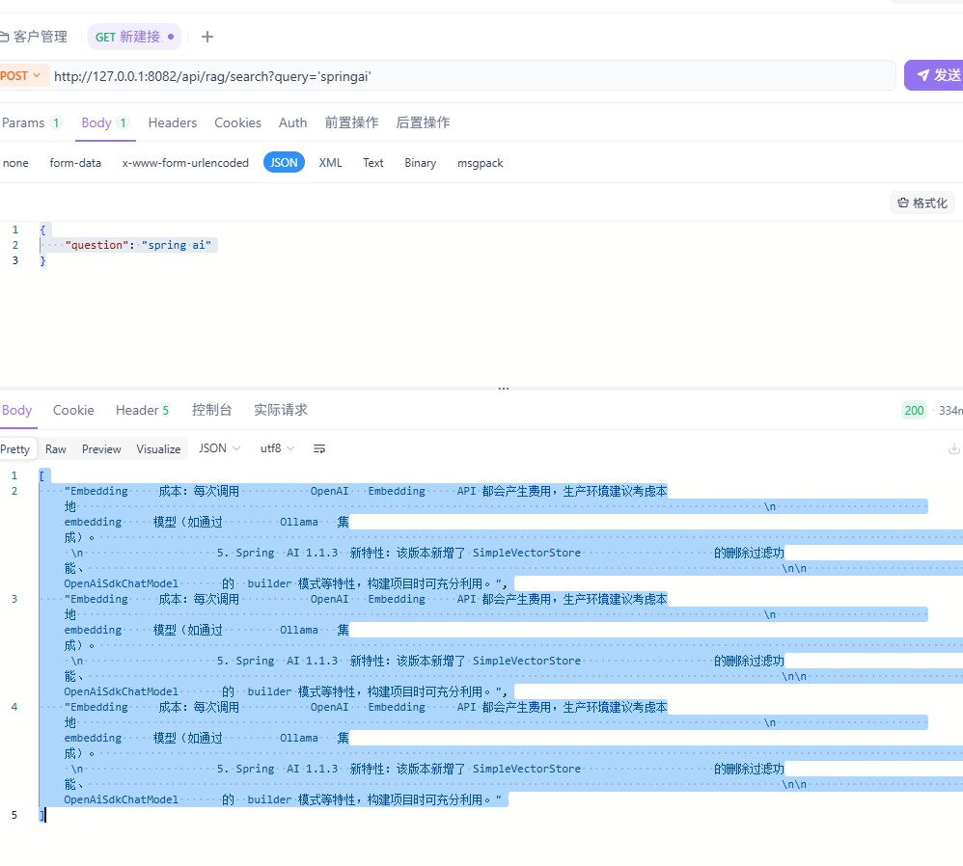
Task: Click the paper plane send icon
Action: 923,75
